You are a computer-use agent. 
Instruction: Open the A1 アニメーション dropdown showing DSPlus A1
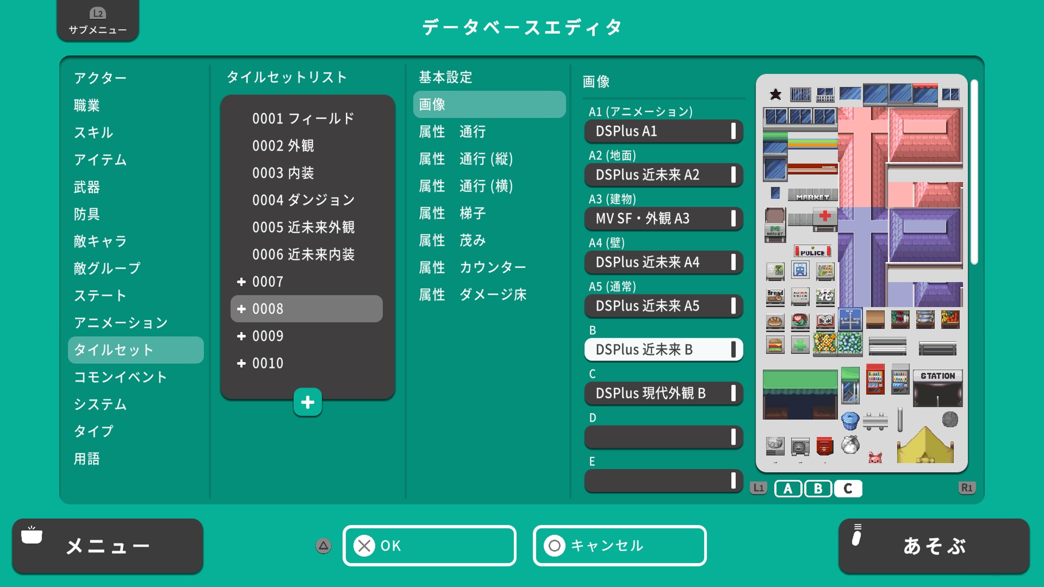[x=663, y=131]
